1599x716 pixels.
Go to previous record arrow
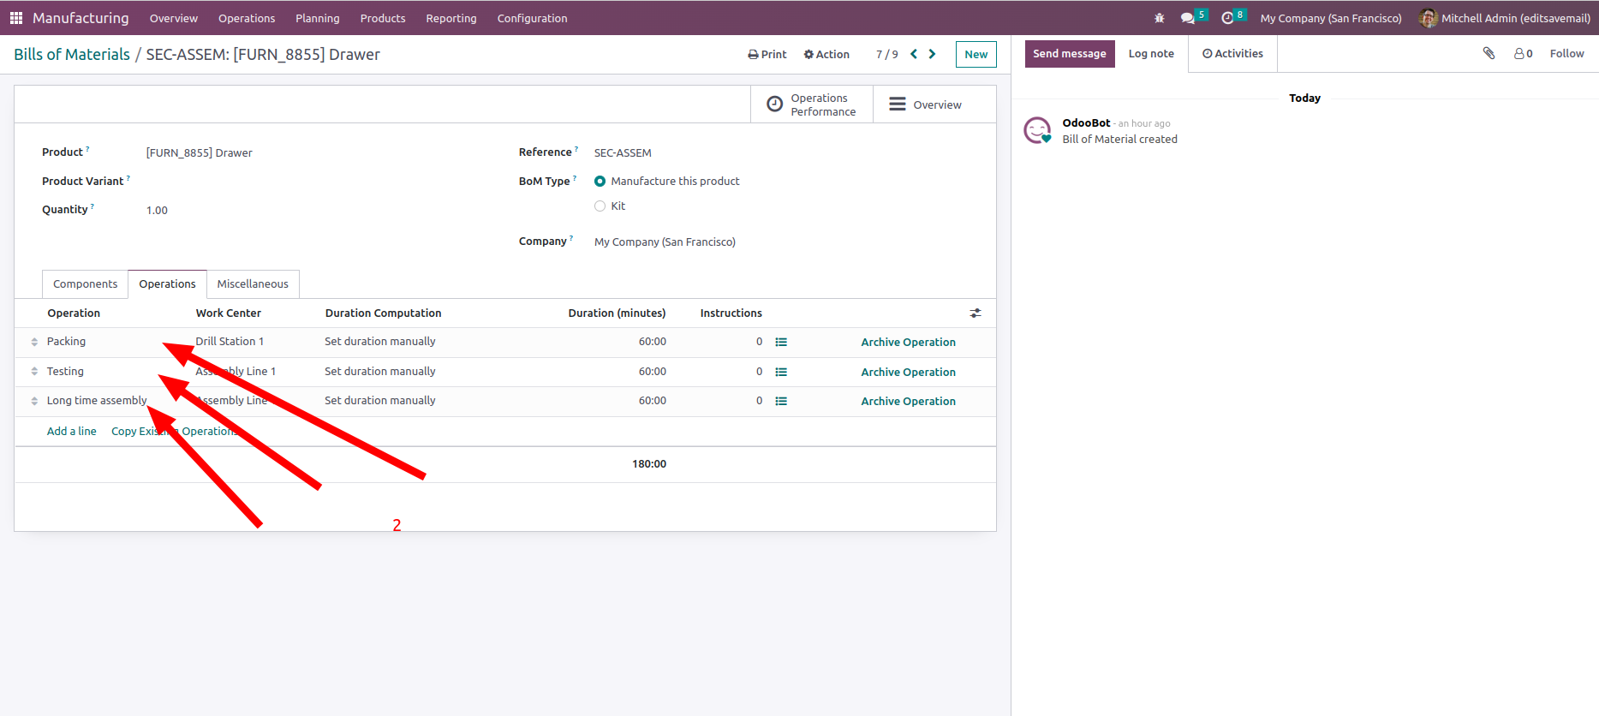point(914,54)
